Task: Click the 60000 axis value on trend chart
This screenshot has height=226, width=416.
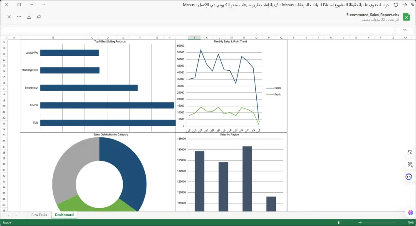Action: (181, 46)
